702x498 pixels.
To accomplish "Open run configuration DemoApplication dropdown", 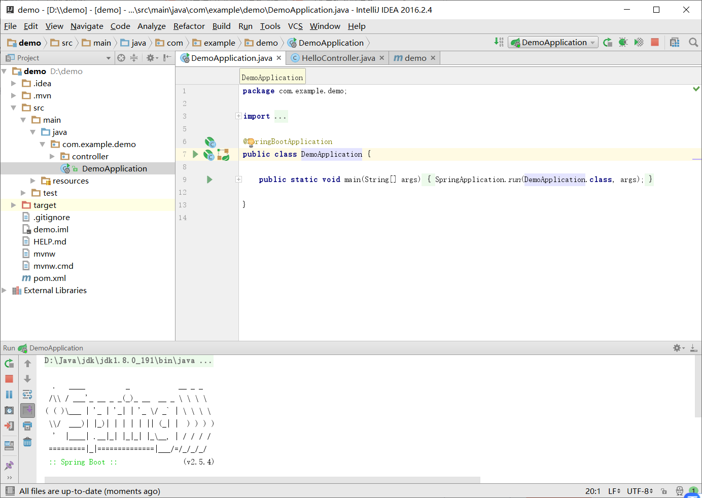I will click(x=553, y=43).
